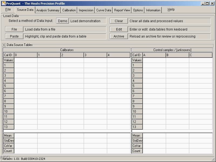Image resolution: width=216 pixels, height=162 pixels.
Task: Toggle the C button beside Data Source Tables
Action: (x=4, y=45)
